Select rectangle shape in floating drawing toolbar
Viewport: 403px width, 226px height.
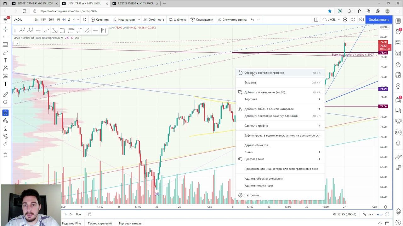pyautogui.click(x=63, y=30)
